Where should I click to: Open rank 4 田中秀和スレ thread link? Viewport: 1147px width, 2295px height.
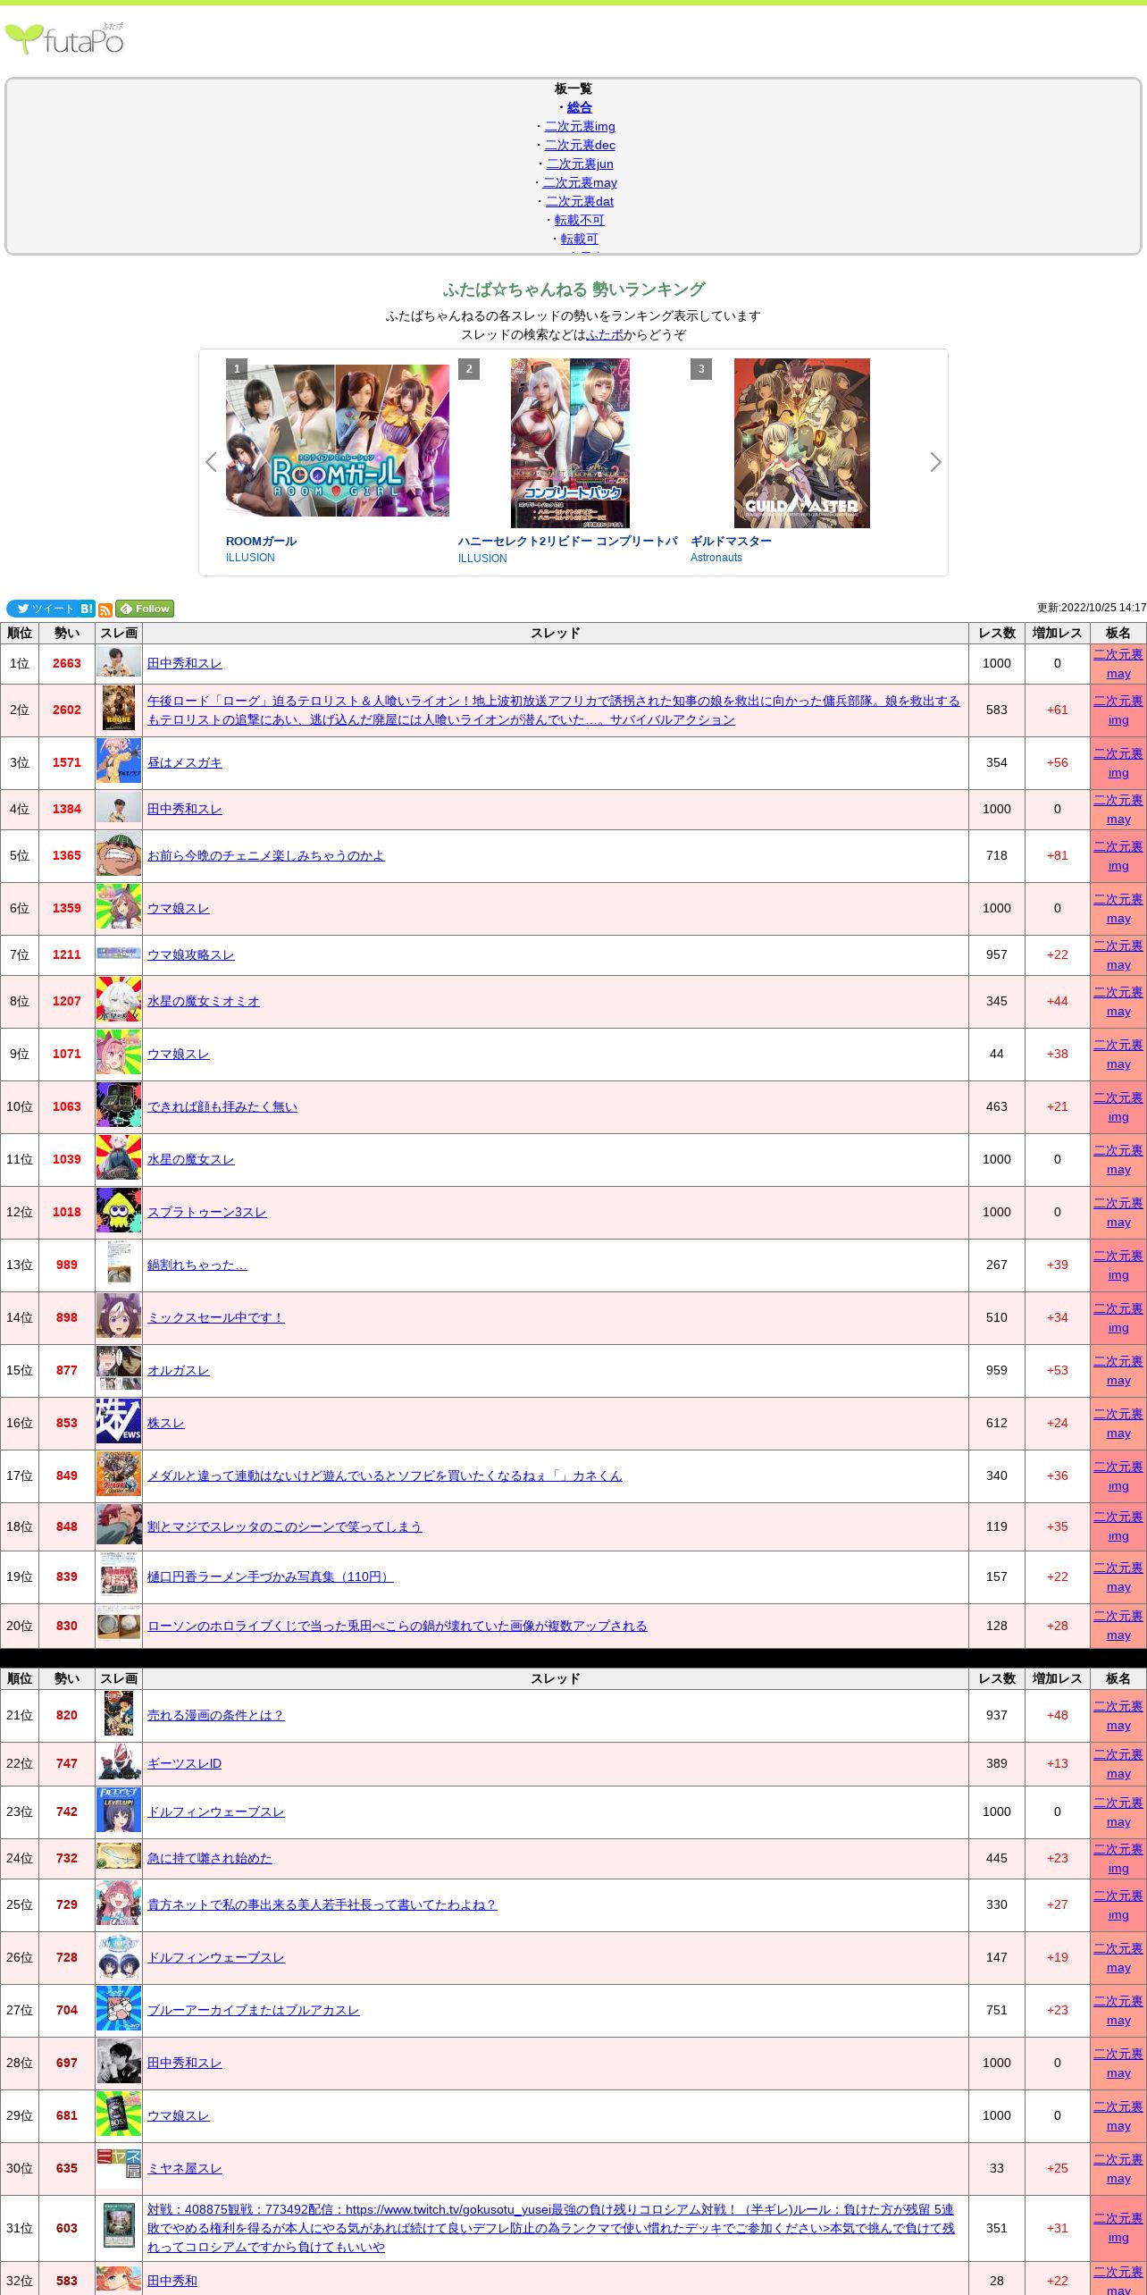click(x=185, y=809)
